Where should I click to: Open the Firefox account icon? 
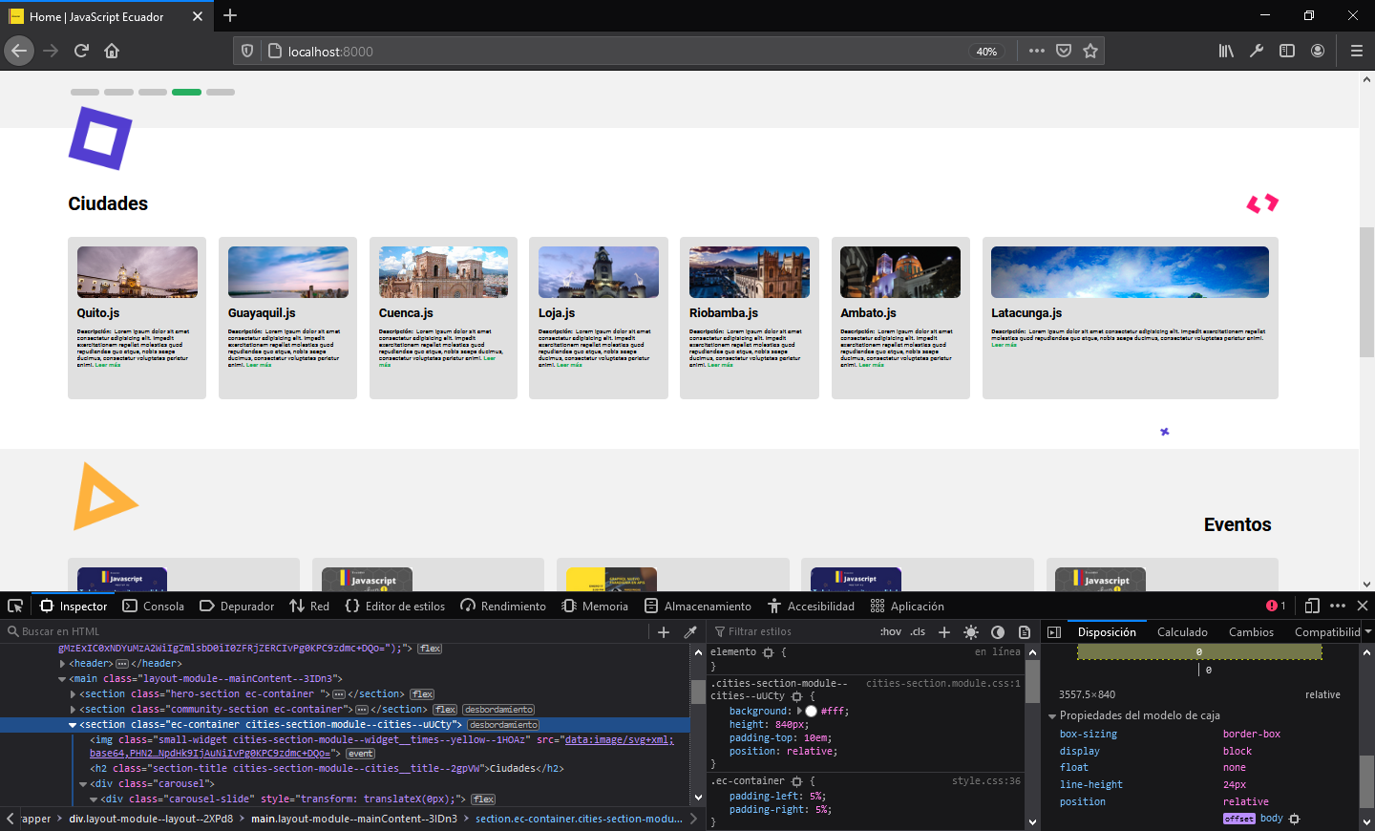click(x=1318, y=51)
